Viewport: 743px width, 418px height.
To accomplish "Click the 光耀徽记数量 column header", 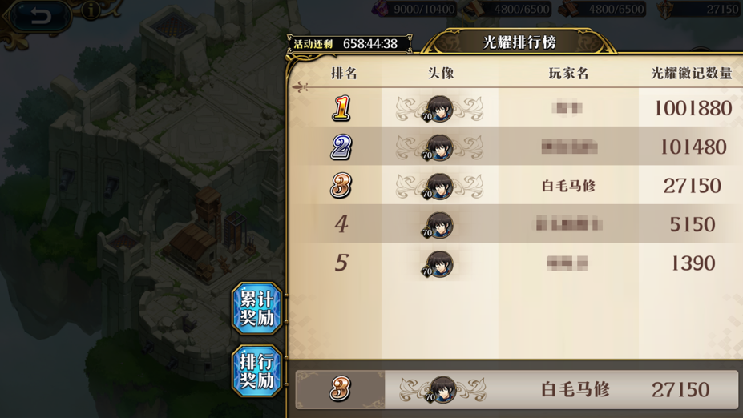I will [x=692, y=74].
